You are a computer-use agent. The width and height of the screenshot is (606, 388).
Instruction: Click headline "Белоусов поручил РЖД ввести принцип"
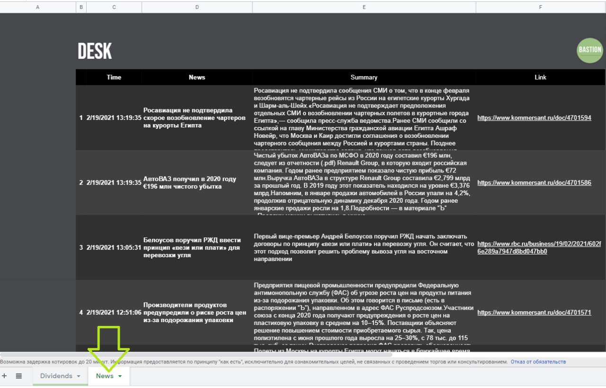click(197, 247)
